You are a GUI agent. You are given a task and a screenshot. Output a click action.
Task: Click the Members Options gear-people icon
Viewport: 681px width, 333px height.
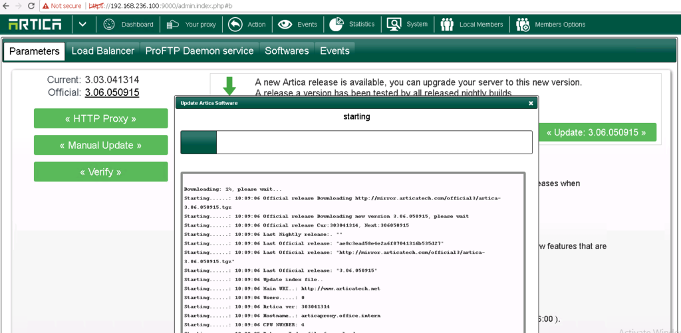coord(523,25)
